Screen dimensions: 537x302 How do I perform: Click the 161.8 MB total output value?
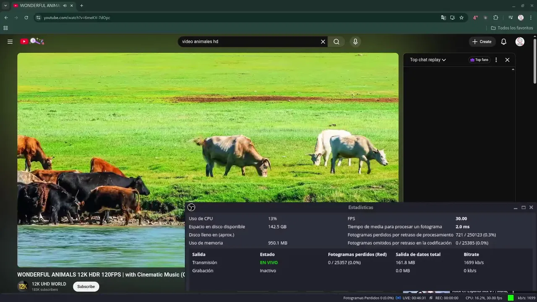click(405, 263)
